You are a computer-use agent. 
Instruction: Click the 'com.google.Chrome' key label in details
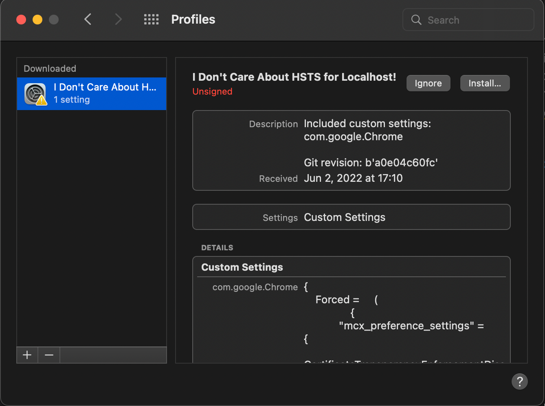(255, 287)
